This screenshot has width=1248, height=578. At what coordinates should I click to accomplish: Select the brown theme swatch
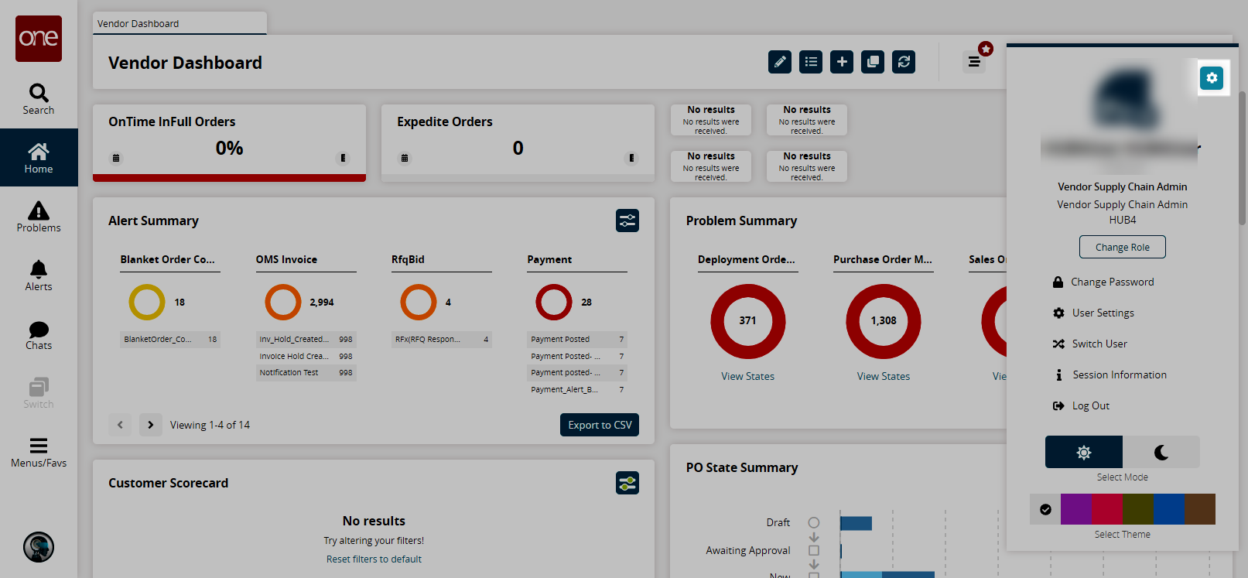pos(1200,509)
